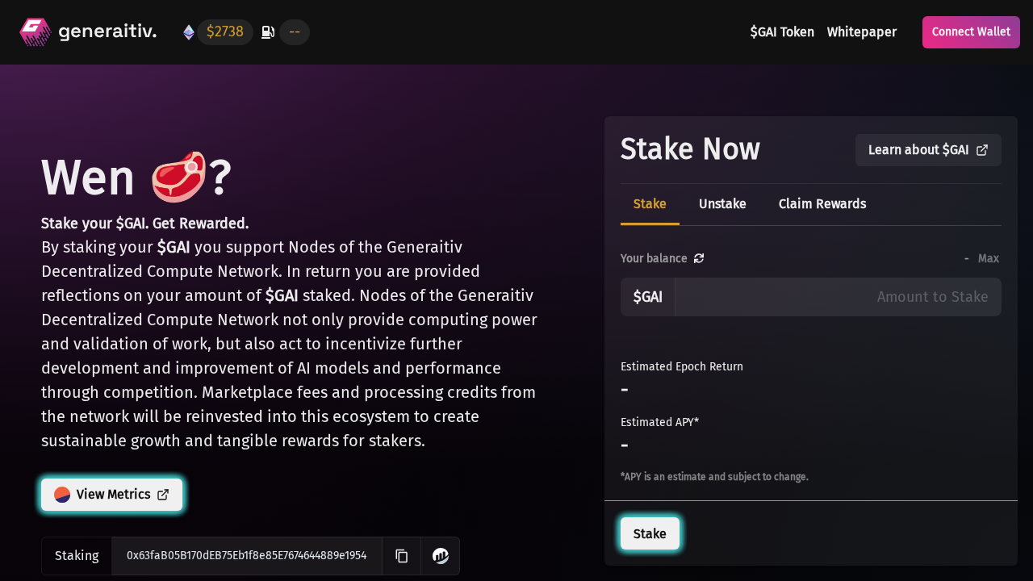
Task: Navigate to the $GAI Token page
Action: pos(782,31)
